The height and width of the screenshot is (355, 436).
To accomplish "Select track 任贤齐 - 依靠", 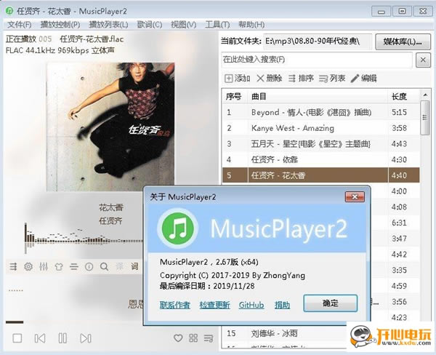I will (x=321, y=159).
